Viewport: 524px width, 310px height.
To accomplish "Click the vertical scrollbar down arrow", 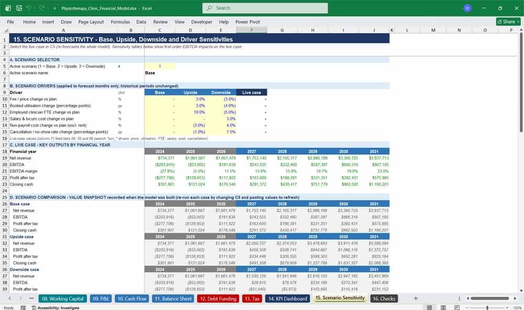I will pos(521,291).
